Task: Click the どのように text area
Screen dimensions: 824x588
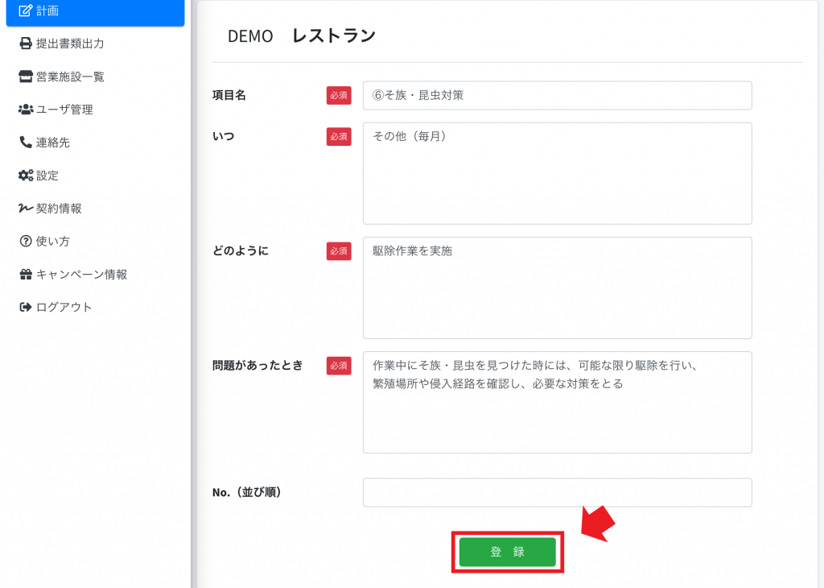Action: (557, 288)
